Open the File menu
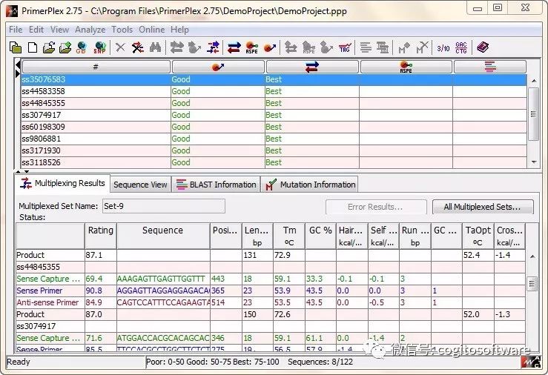This screenshot has width=548, height=375. coord(16,30)
